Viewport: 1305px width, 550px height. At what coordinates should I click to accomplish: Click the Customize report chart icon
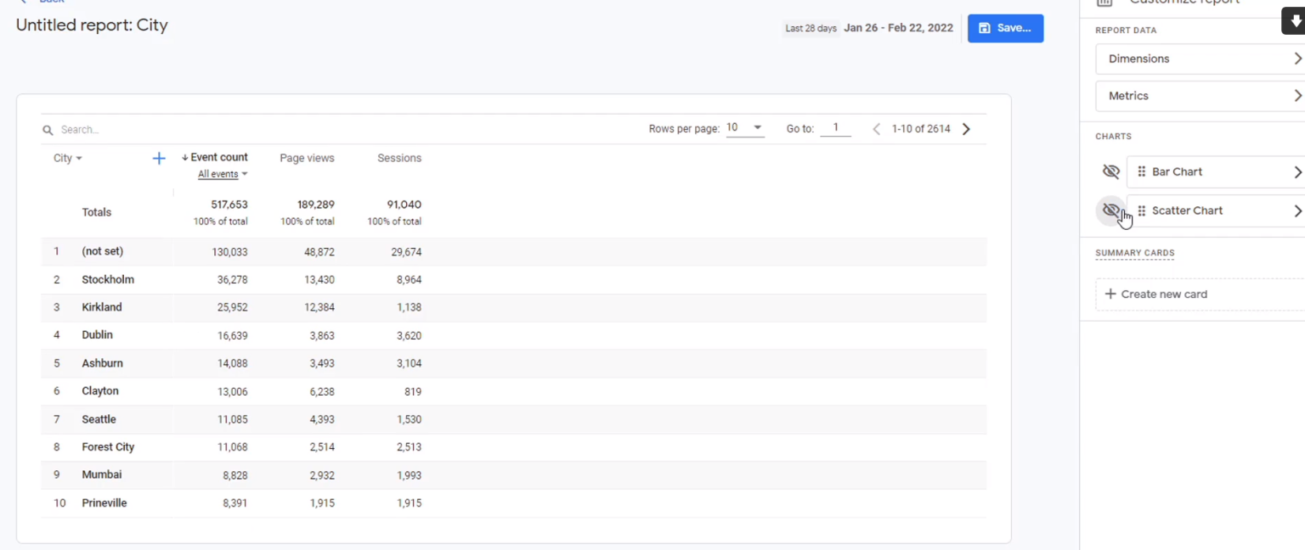(1103, 4)
